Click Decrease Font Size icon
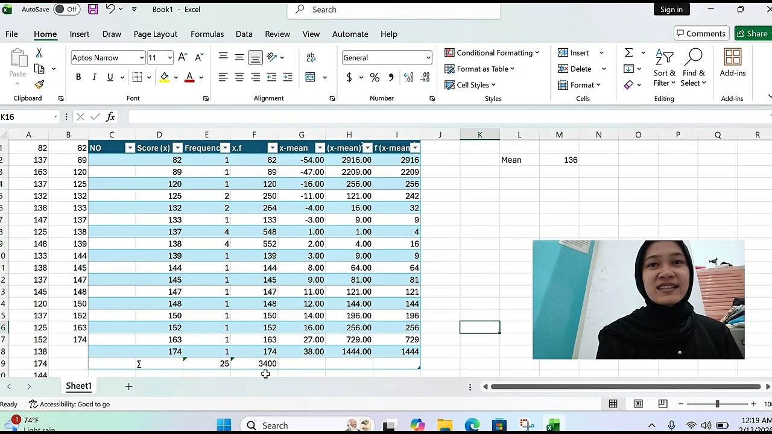The height and width of the screenshot is (434, 772). [x=199, y=57]
